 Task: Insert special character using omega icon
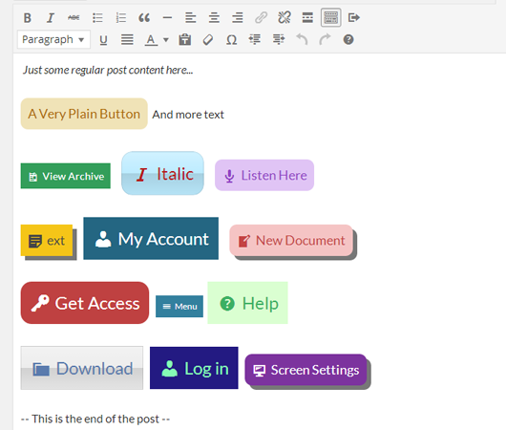pyautogui.click(x=231, y=40)
